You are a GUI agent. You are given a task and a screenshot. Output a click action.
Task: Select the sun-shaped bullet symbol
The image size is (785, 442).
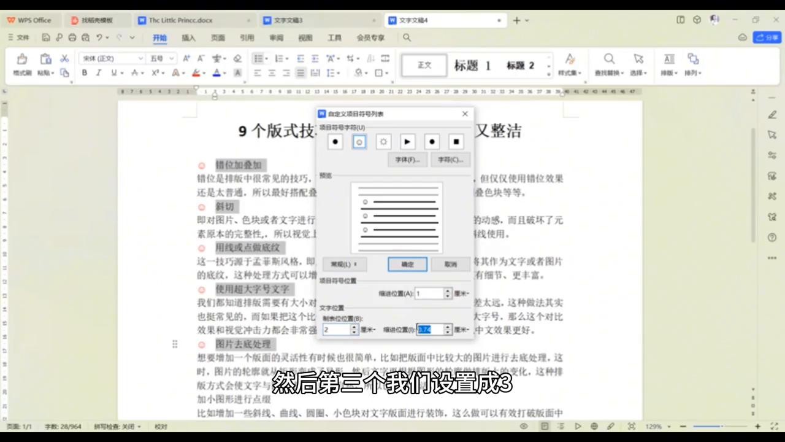point(383,142)
